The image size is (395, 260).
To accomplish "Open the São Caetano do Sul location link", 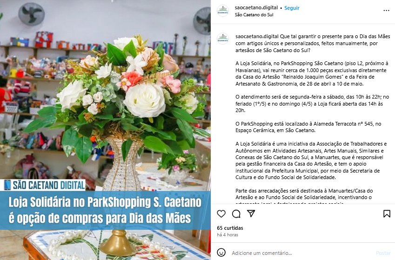I will pyautogui.click(x=254, y=14).
